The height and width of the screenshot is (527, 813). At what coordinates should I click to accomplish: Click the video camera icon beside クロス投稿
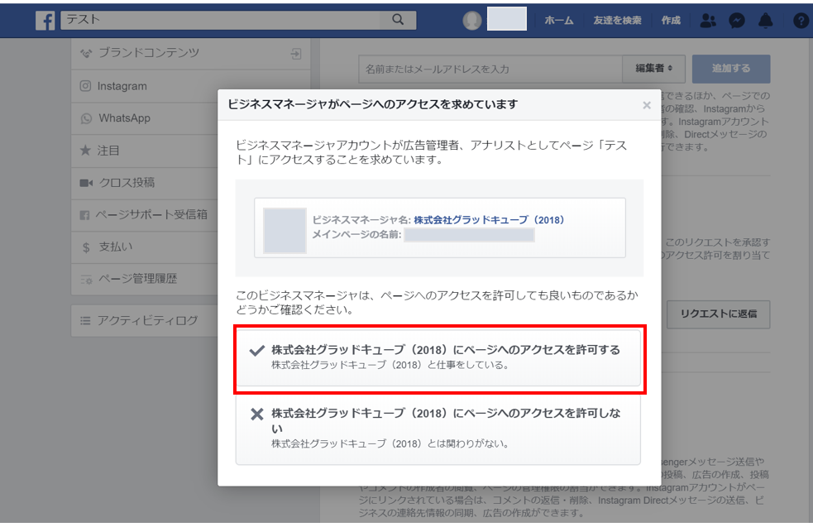click(x=86, y=183)
